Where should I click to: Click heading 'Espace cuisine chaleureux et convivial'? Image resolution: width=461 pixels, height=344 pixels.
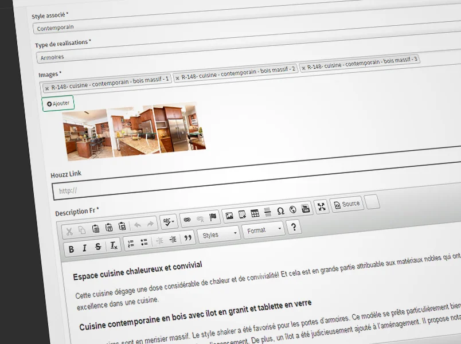[x=138, y=271]
